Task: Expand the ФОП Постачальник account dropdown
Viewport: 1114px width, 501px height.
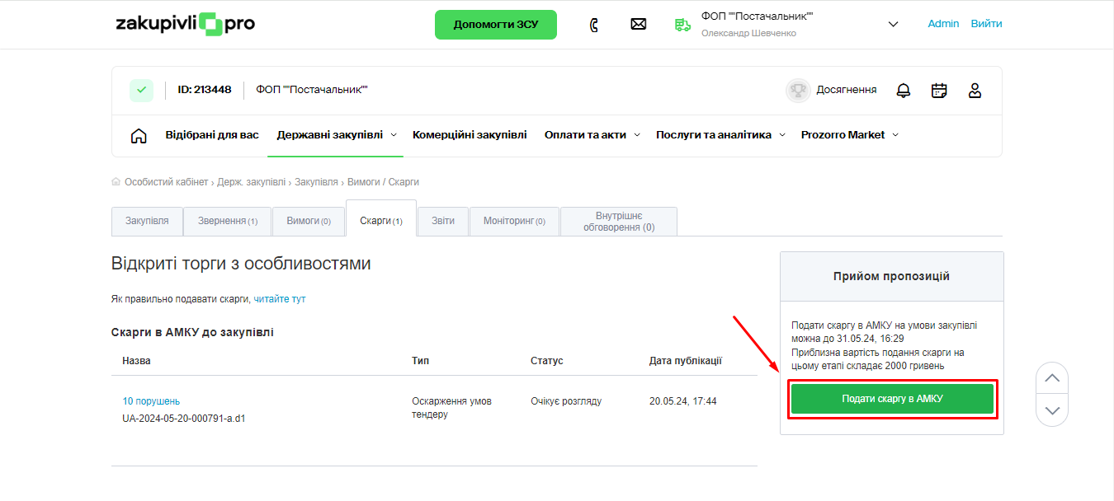Action: 893,25
